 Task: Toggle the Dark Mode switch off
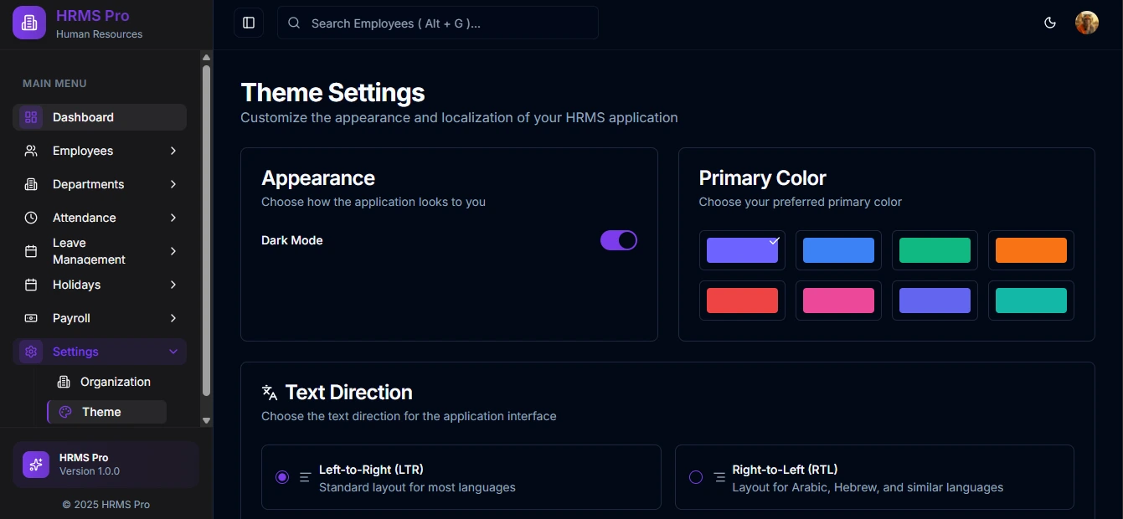[x=618, y=240]
